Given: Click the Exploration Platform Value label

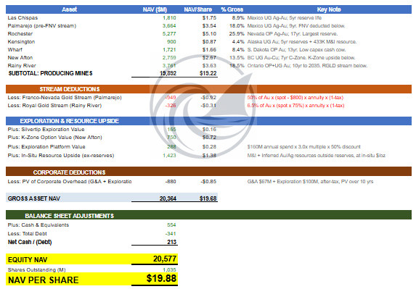Looking at the screenshot, I should [46, 146].
